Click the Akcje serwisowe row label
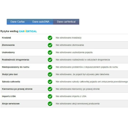 [x=11, y=104]
